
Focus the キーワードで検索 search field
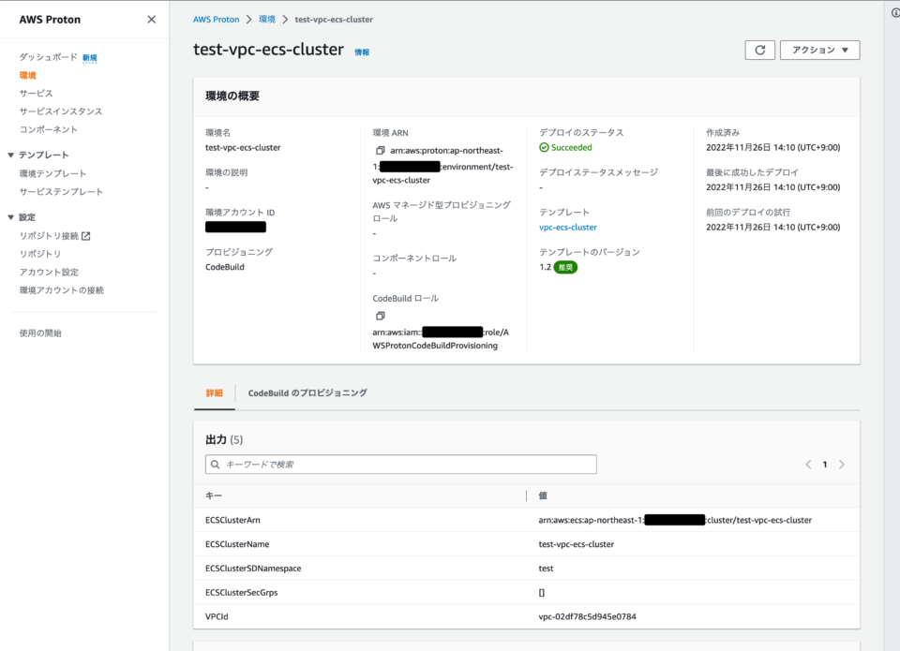tap(400, 464)
